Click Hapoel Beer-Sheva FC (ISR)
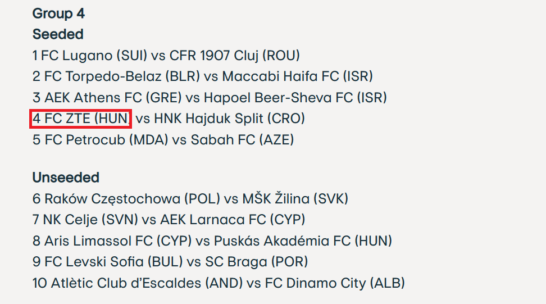 pyautogui.click(x=295, y=98)
